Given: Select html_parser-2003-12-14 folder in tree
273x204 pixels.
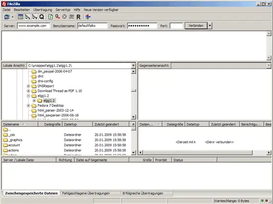Looking at the screenshot, I should tap(56, 110).
